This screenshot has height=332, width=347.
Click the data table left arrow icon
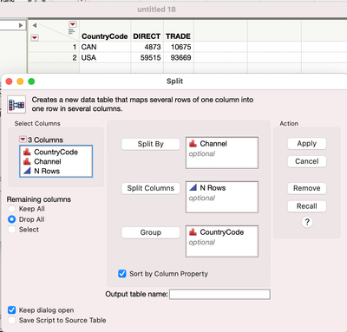coord(35,25)
